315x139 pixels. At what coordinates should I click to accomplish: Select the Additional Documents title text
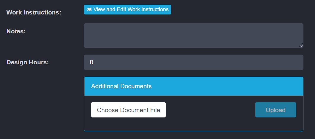point(121,86)
